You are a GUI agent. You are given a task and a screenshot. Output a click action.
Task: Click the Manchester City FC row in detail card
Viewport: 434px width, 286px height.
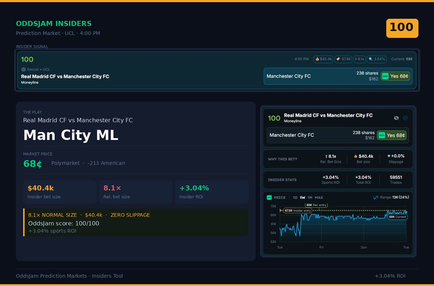click(338, 135)
